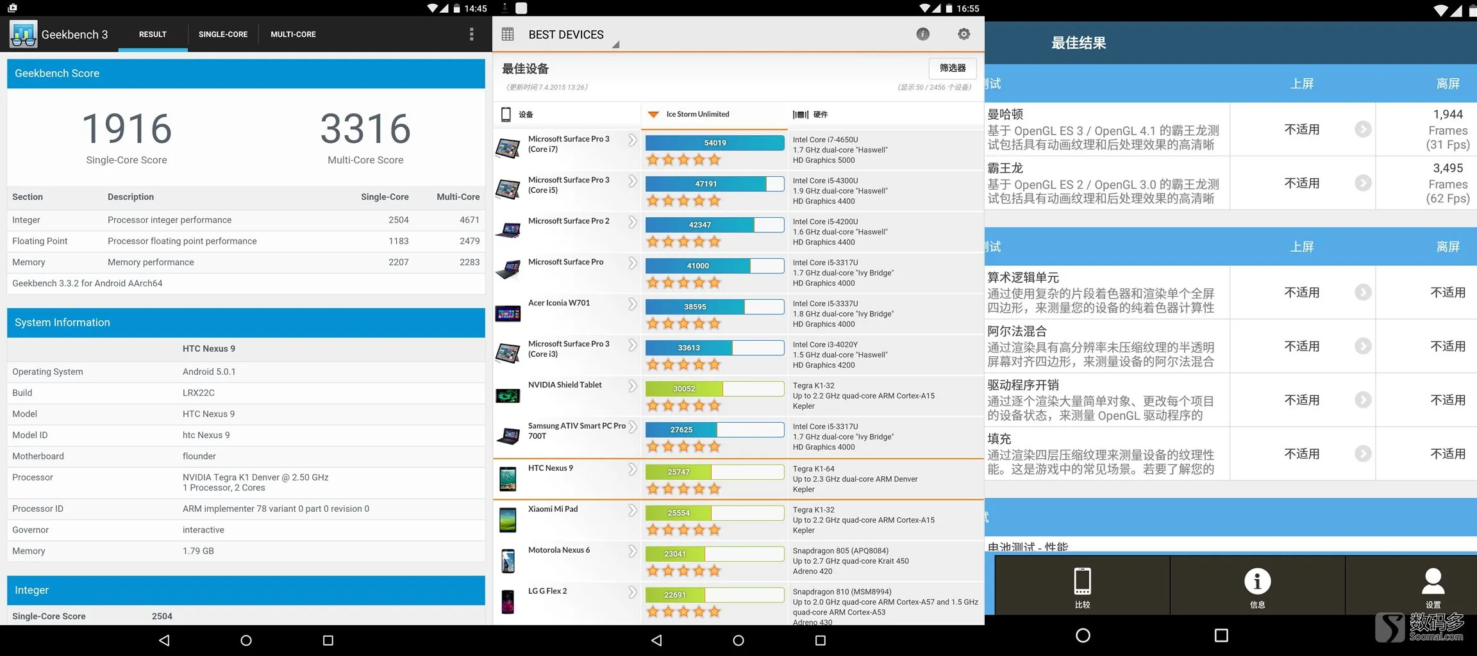The image size is (1477, 656).
Task: Tap the 霸王龙 row arrow circle
Action: pos(1363,183)
